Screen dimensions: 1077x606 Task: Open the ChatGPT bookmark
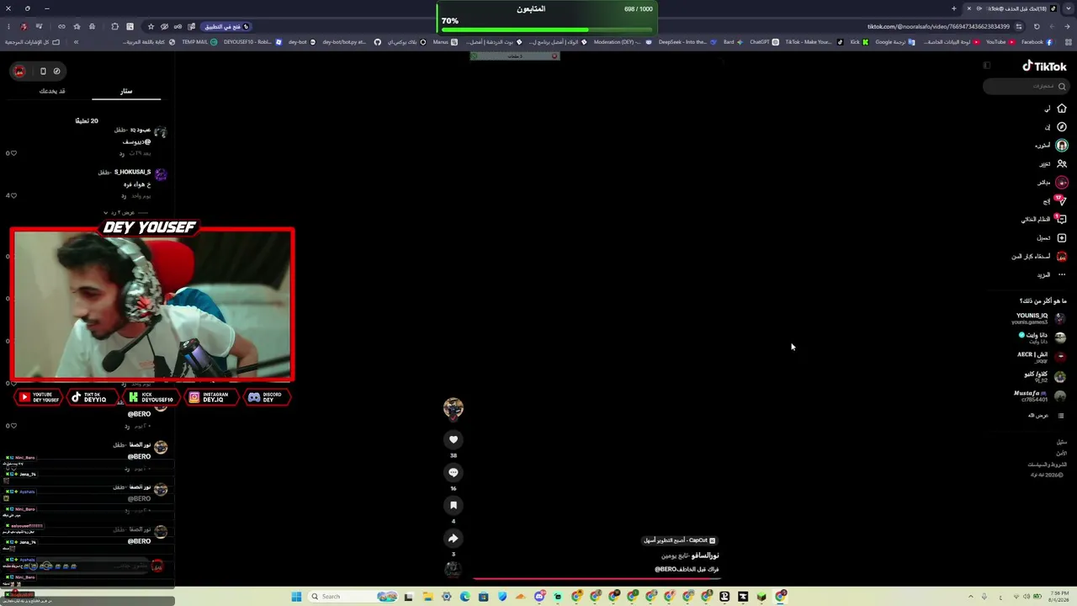[x=764, y=42]
